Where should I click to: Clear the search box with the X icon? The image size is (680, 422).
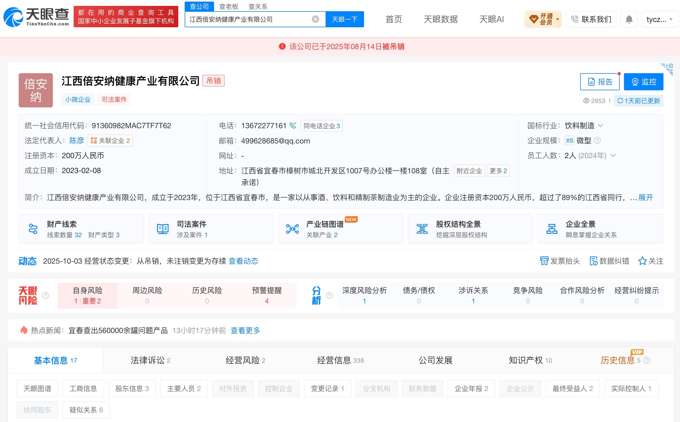315,19
